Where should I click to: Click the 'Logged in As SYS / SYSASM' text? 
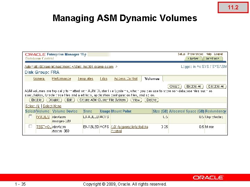pyautogui.click(x=203, y=66)
